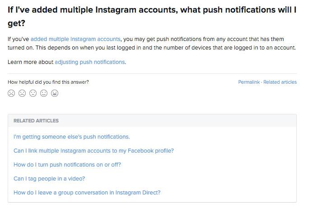Open article on leaving Instagram Direct group conversation
The width and height of the screenshot is (317, 217).
87,193
